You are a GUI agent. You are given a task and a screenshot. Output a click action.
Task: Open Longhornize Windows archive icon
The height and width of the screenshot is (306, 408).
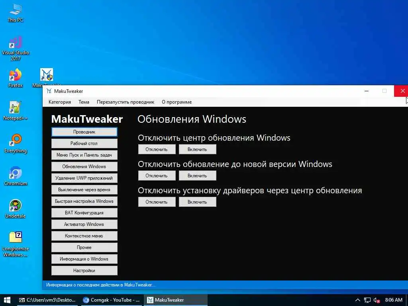pos(16,244)
